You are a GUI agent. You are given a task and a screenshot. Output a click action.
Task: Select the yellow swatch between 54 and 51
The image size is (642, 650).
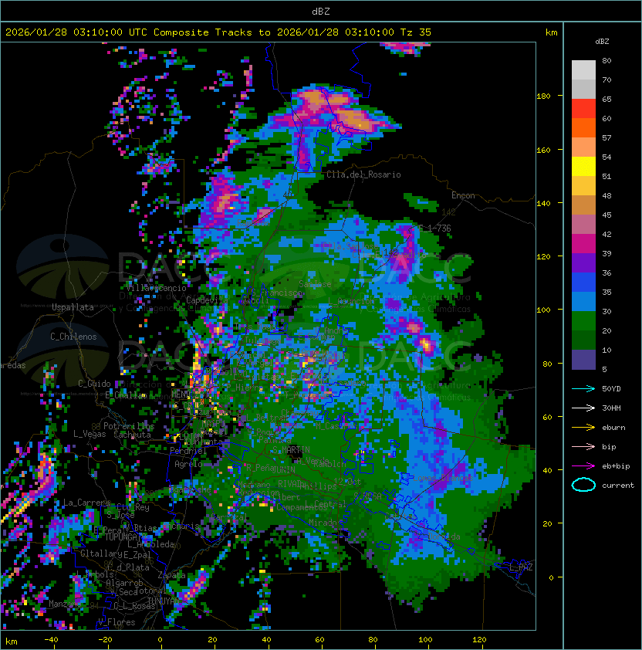coord(583,167)
